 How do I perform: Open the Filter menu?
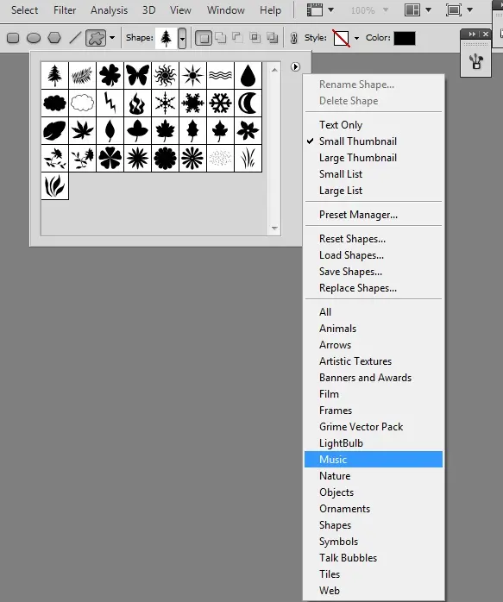(x=65, y=10)
